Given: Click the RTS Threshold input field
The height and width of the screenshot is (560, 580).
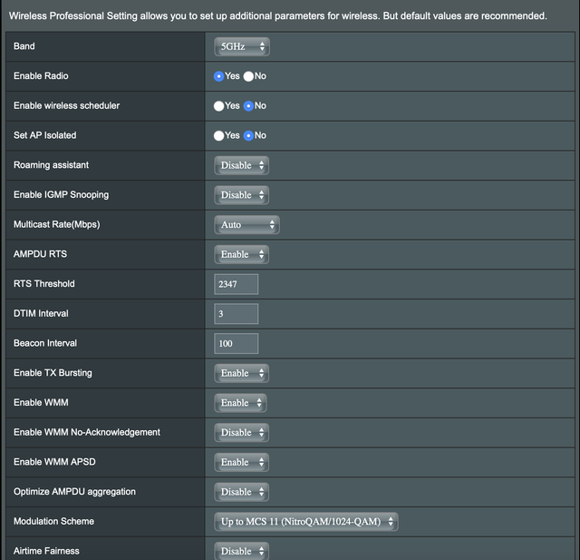Looking at the screenshot, I should [236, 284].
